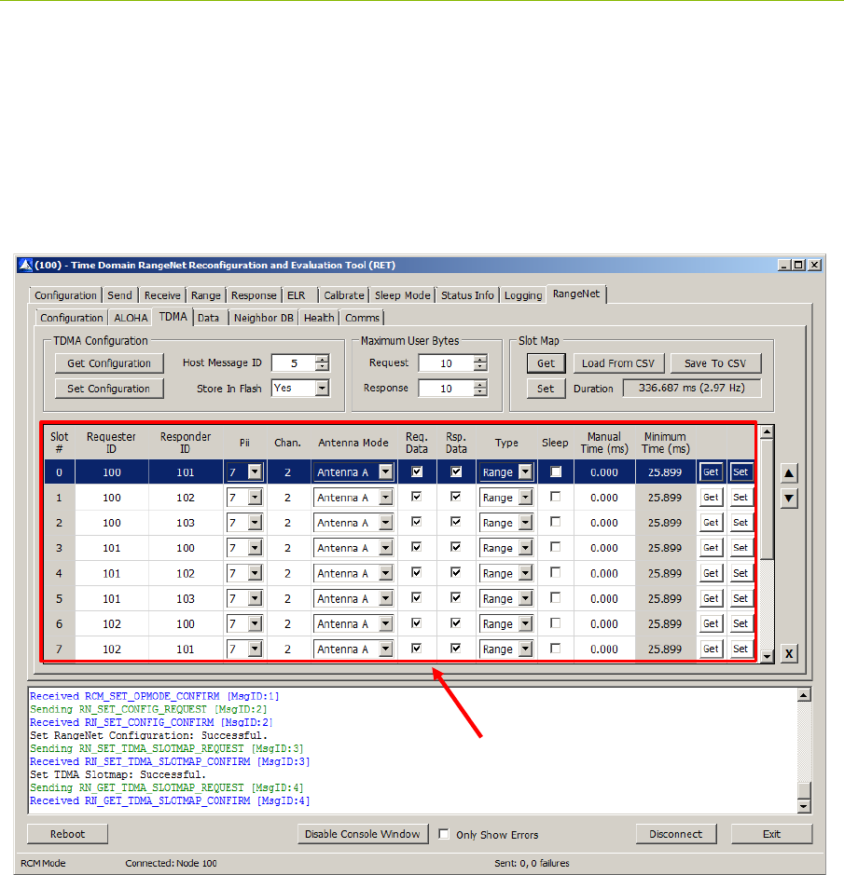Move selected slot up with arrow button
Image resolution: width=844 pixels, height=875 pixels.
coord(789,473)
